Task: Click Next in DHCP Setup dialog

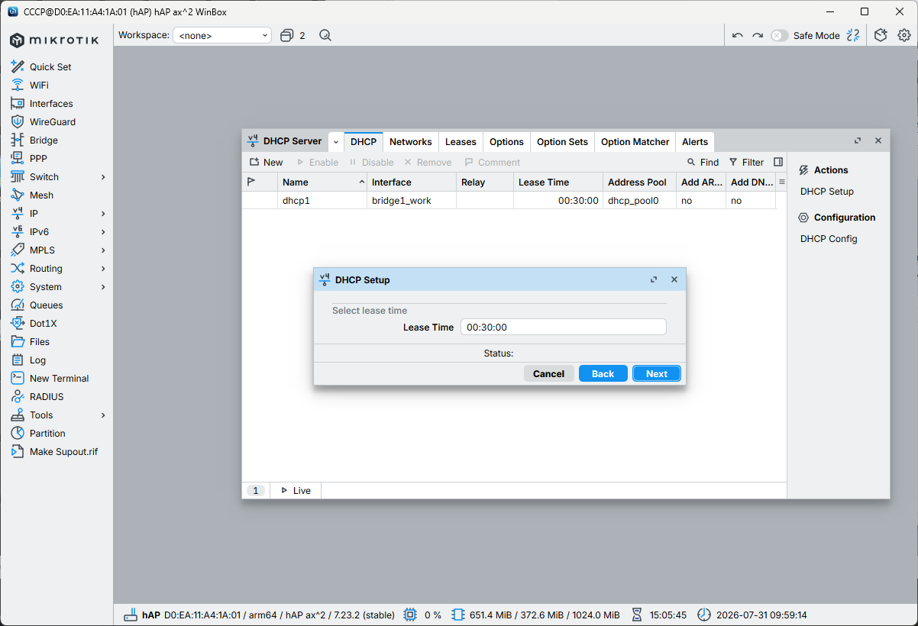Action: 657,373
